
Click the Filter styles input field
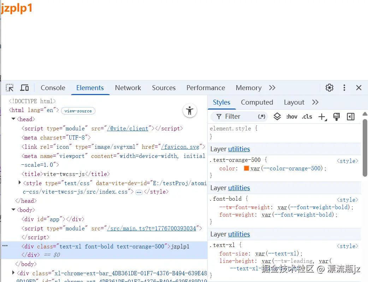coord(239,117)
